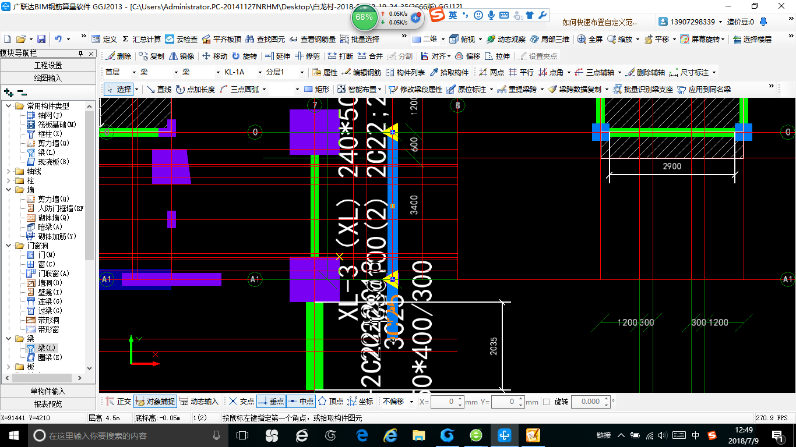Click the Save (floppy disk) icon

tap(41, 39)
